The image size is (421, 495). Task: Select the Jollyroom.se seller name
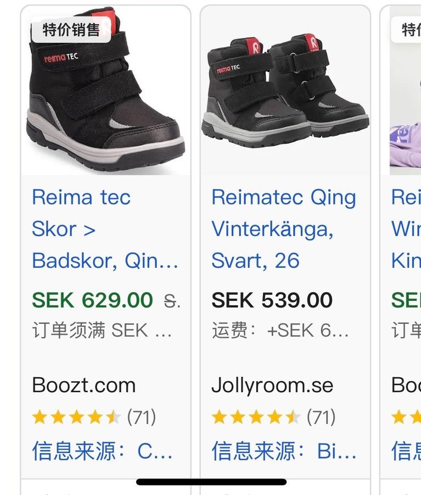(x=272, y=385)
